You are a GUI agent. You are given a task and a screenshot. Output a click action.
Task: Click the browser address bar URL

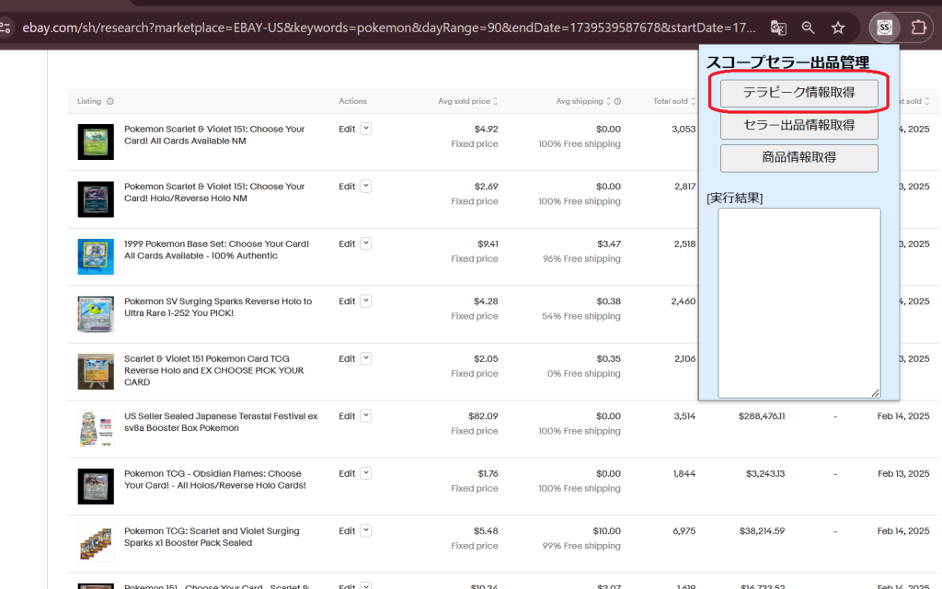click(389, 28)
